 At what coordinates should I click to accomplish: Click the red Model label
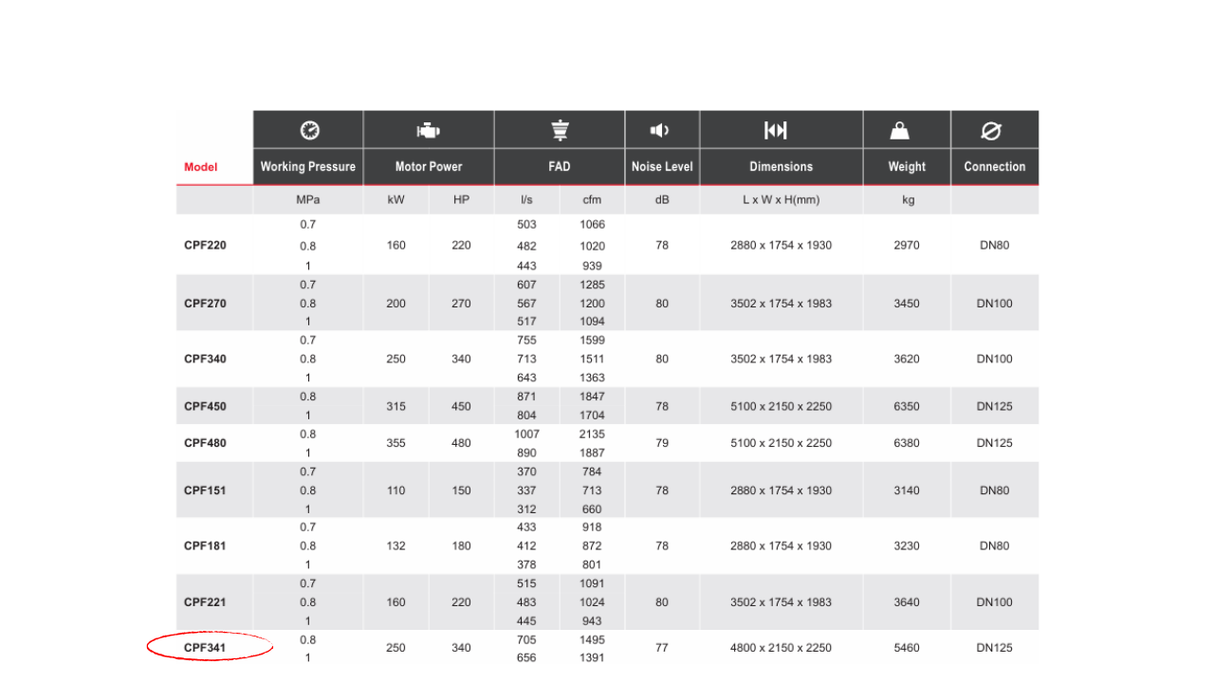click(x=201, y=167)
